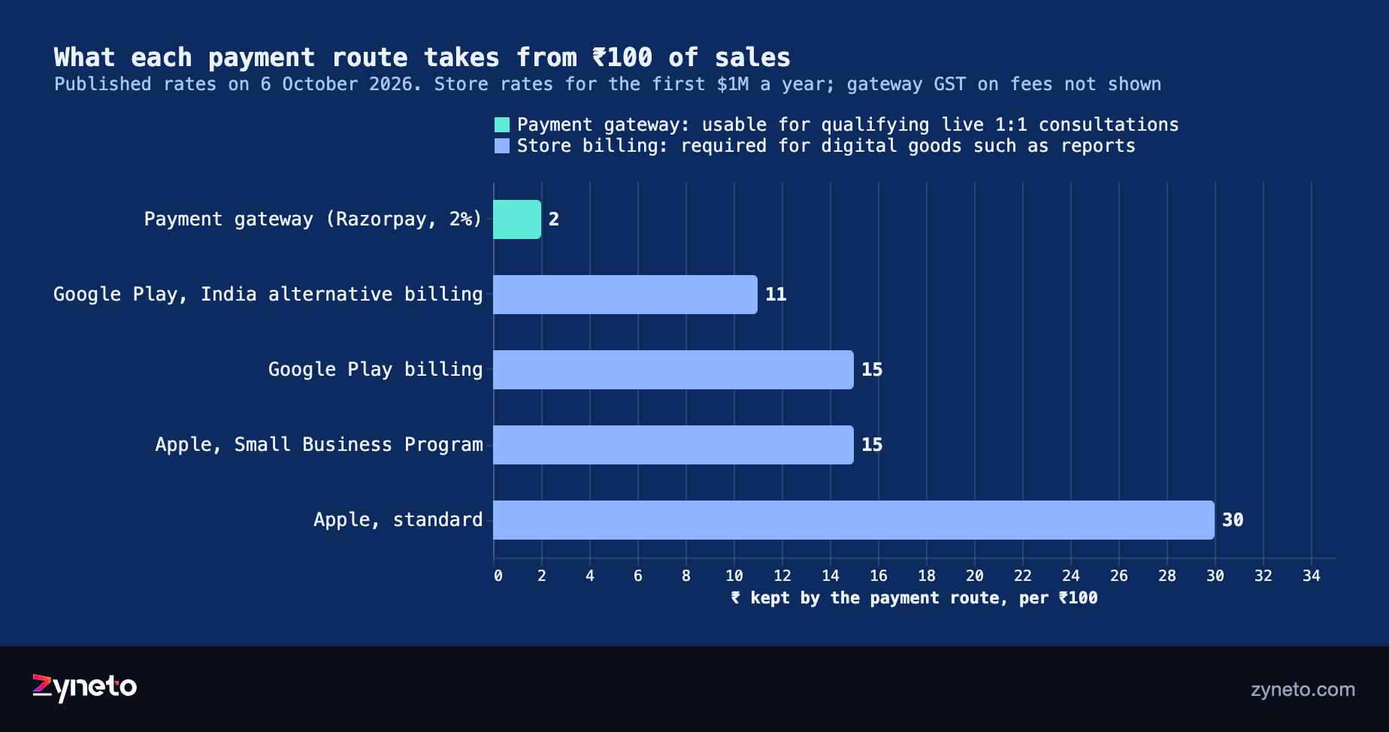Click the value '15' beside Google Play billing bar

(x=872, y=370)
